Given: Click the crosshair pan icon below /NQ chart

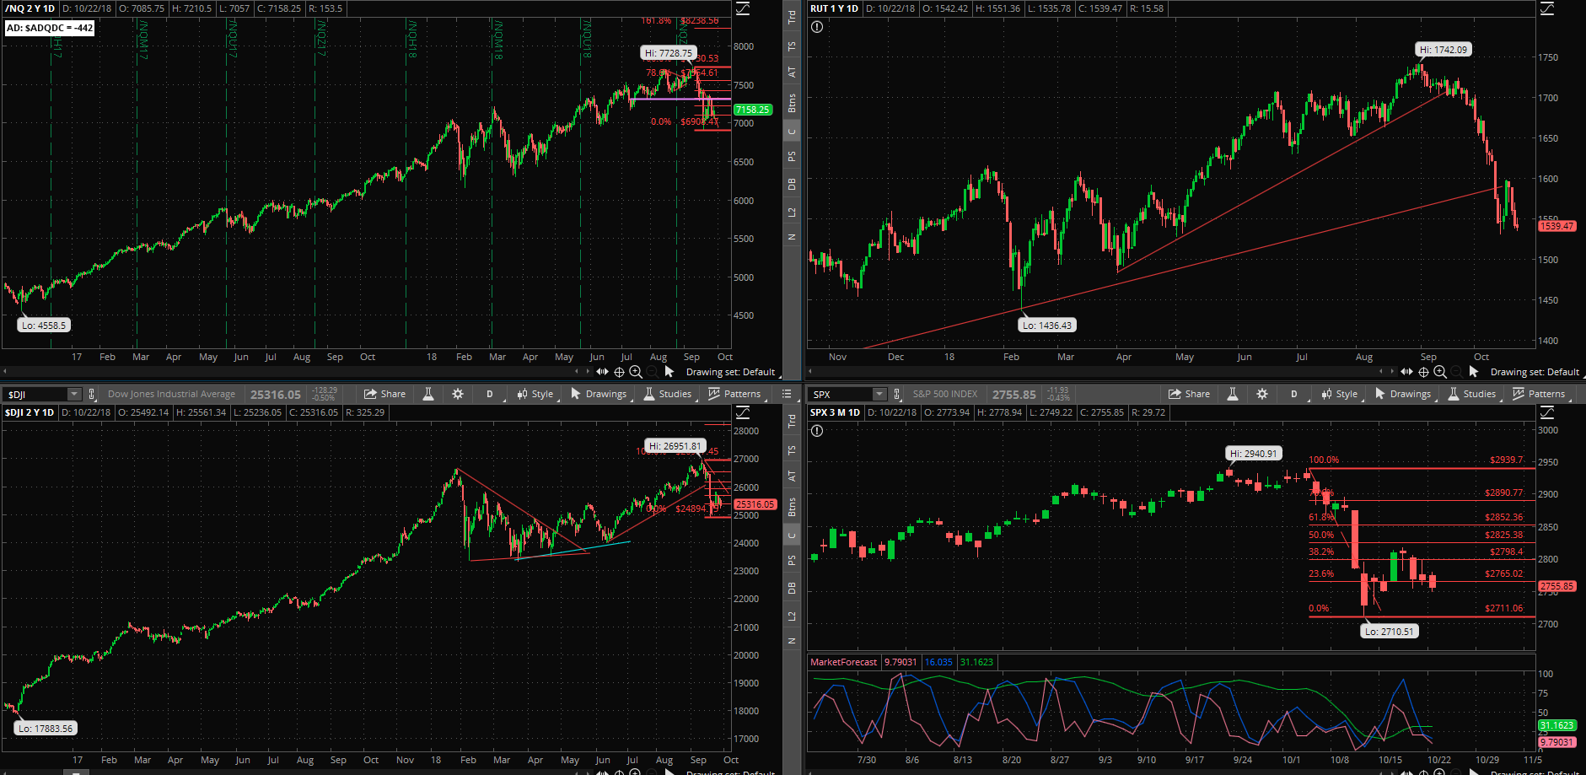Looking at the screenshot, I should tap(619, 372).
